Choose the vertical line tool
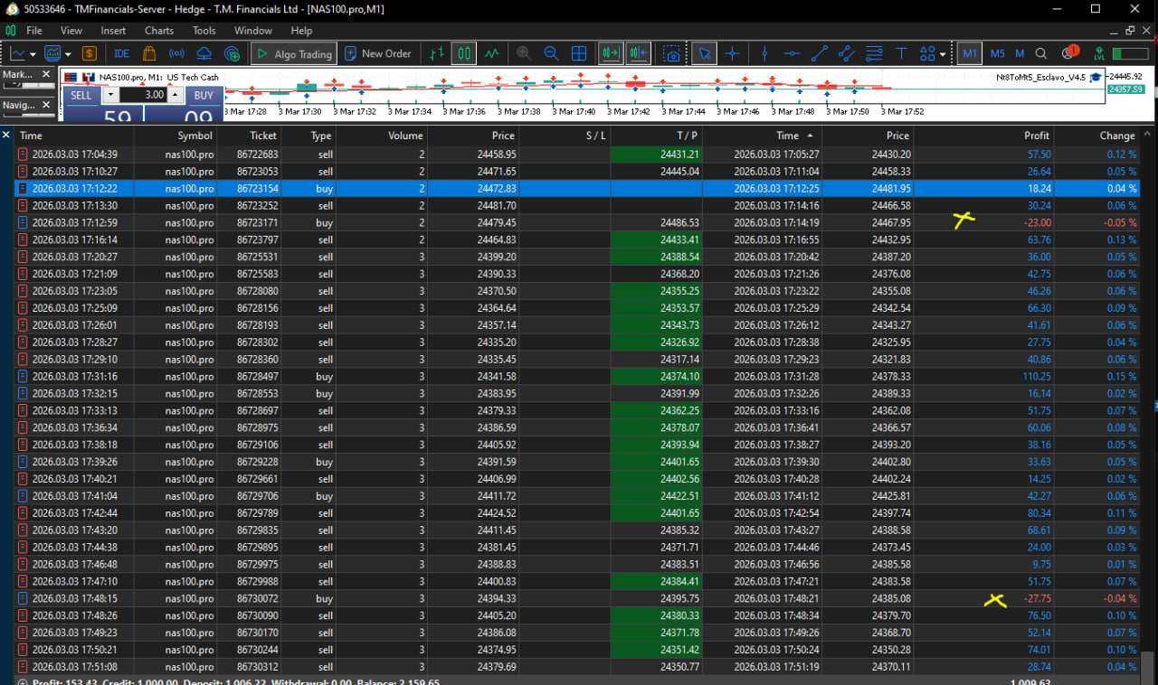Viewport: 1158px width, 685px height. 764,53
